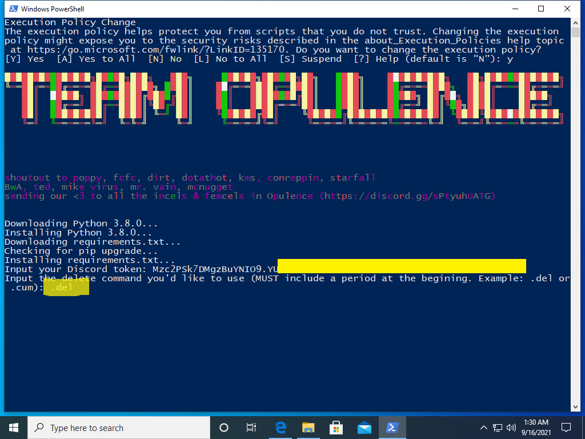
Task: Click the scrollbar up arrow
Action: (576, 22)
